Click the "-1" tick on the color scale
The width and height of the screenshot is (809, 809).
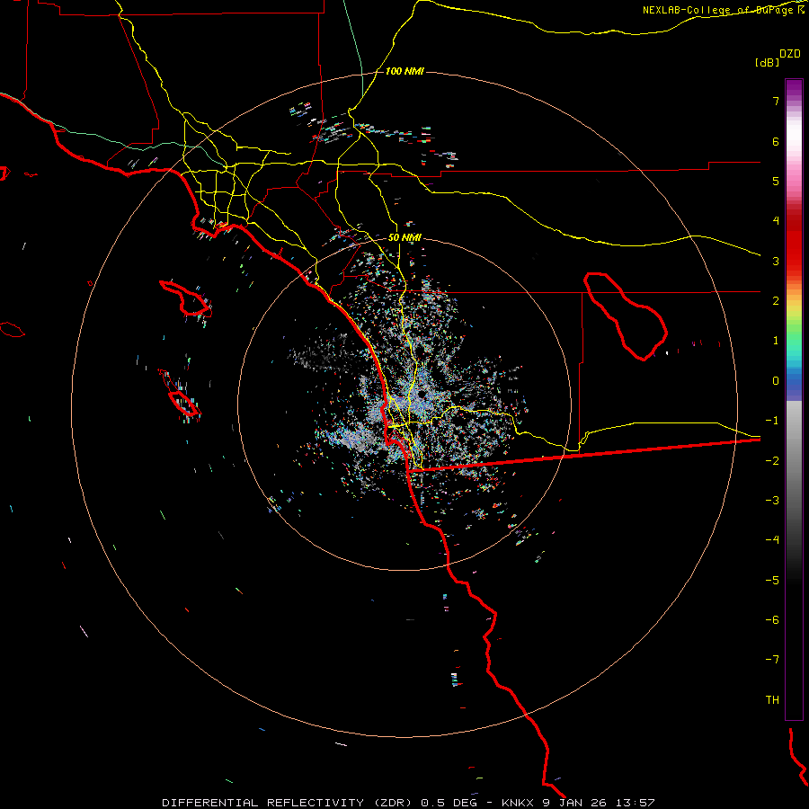point(772,421)
